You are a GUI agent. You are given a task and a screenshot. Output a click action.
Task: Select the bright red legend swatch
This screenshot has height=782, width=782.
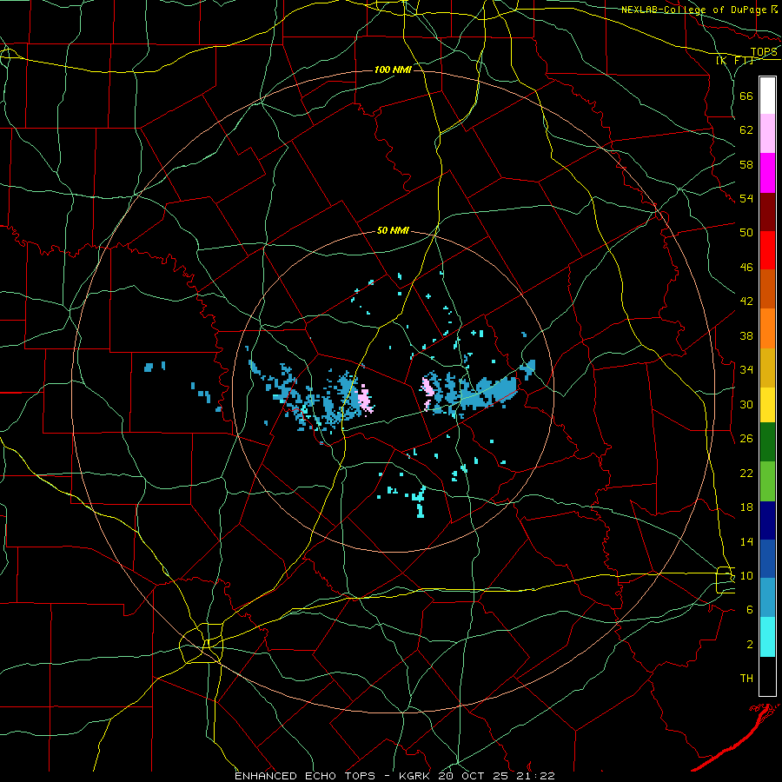[x=767, y=250]
